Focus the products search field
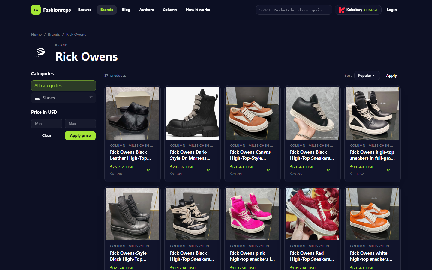The height and width of the screenshot is (270, 432). pyautogui.click(x=294, y=10)
